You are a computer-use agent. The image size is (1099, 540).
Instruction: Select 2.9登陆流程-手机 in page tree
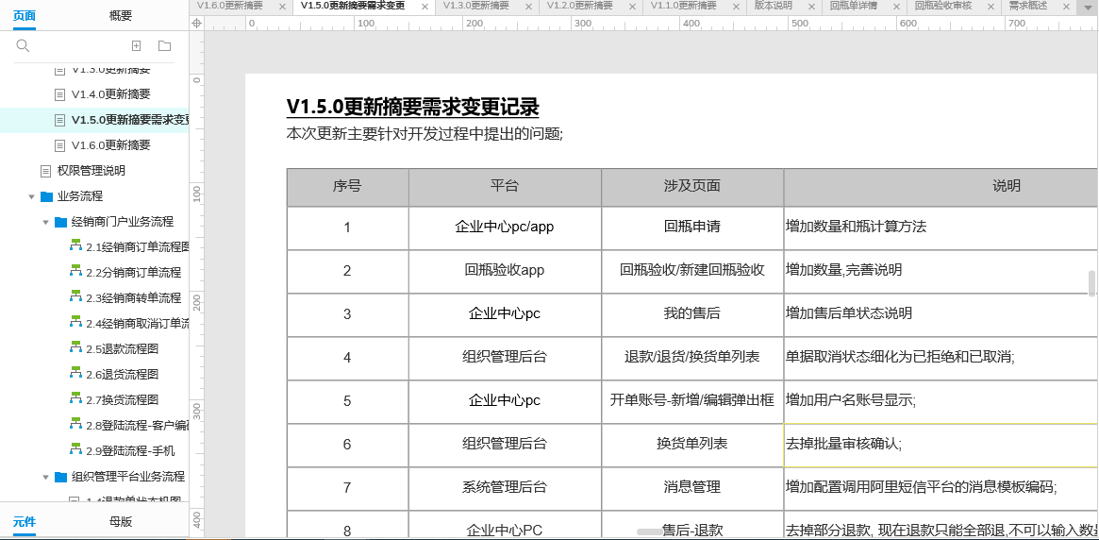click(x=130, y=450)
